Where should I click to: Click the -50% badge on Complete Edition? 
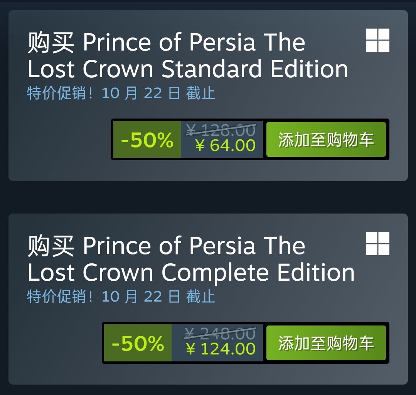pyautogui.click(x=138, y=343)
